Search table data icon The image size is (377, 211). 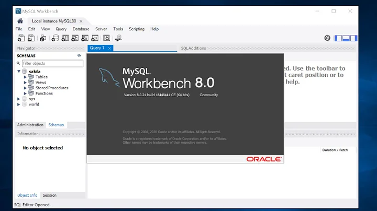tap(106, 38)
